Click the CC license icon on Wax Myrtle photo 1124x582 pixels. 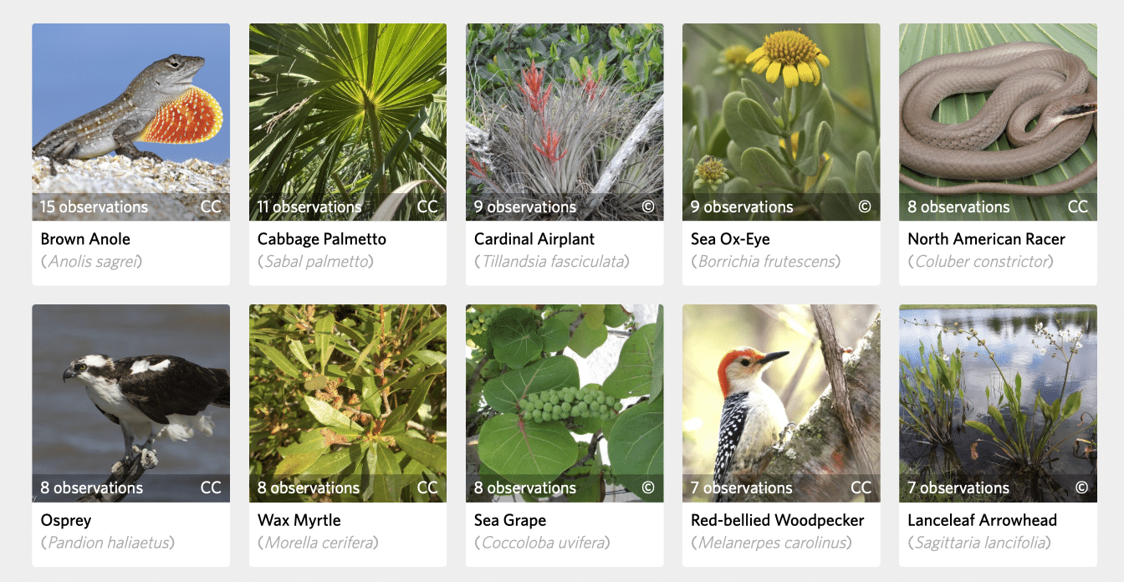427,488
